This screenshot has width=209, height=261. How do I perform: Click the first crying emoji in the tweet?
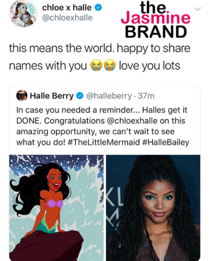[96, 66]
